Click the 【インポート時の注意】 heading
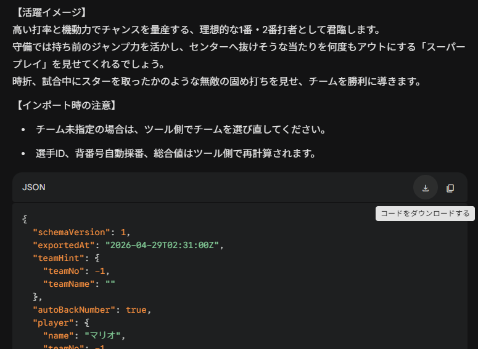Viewport: 478px width, 349px height. pyautogui.click(x=66, y=106)
